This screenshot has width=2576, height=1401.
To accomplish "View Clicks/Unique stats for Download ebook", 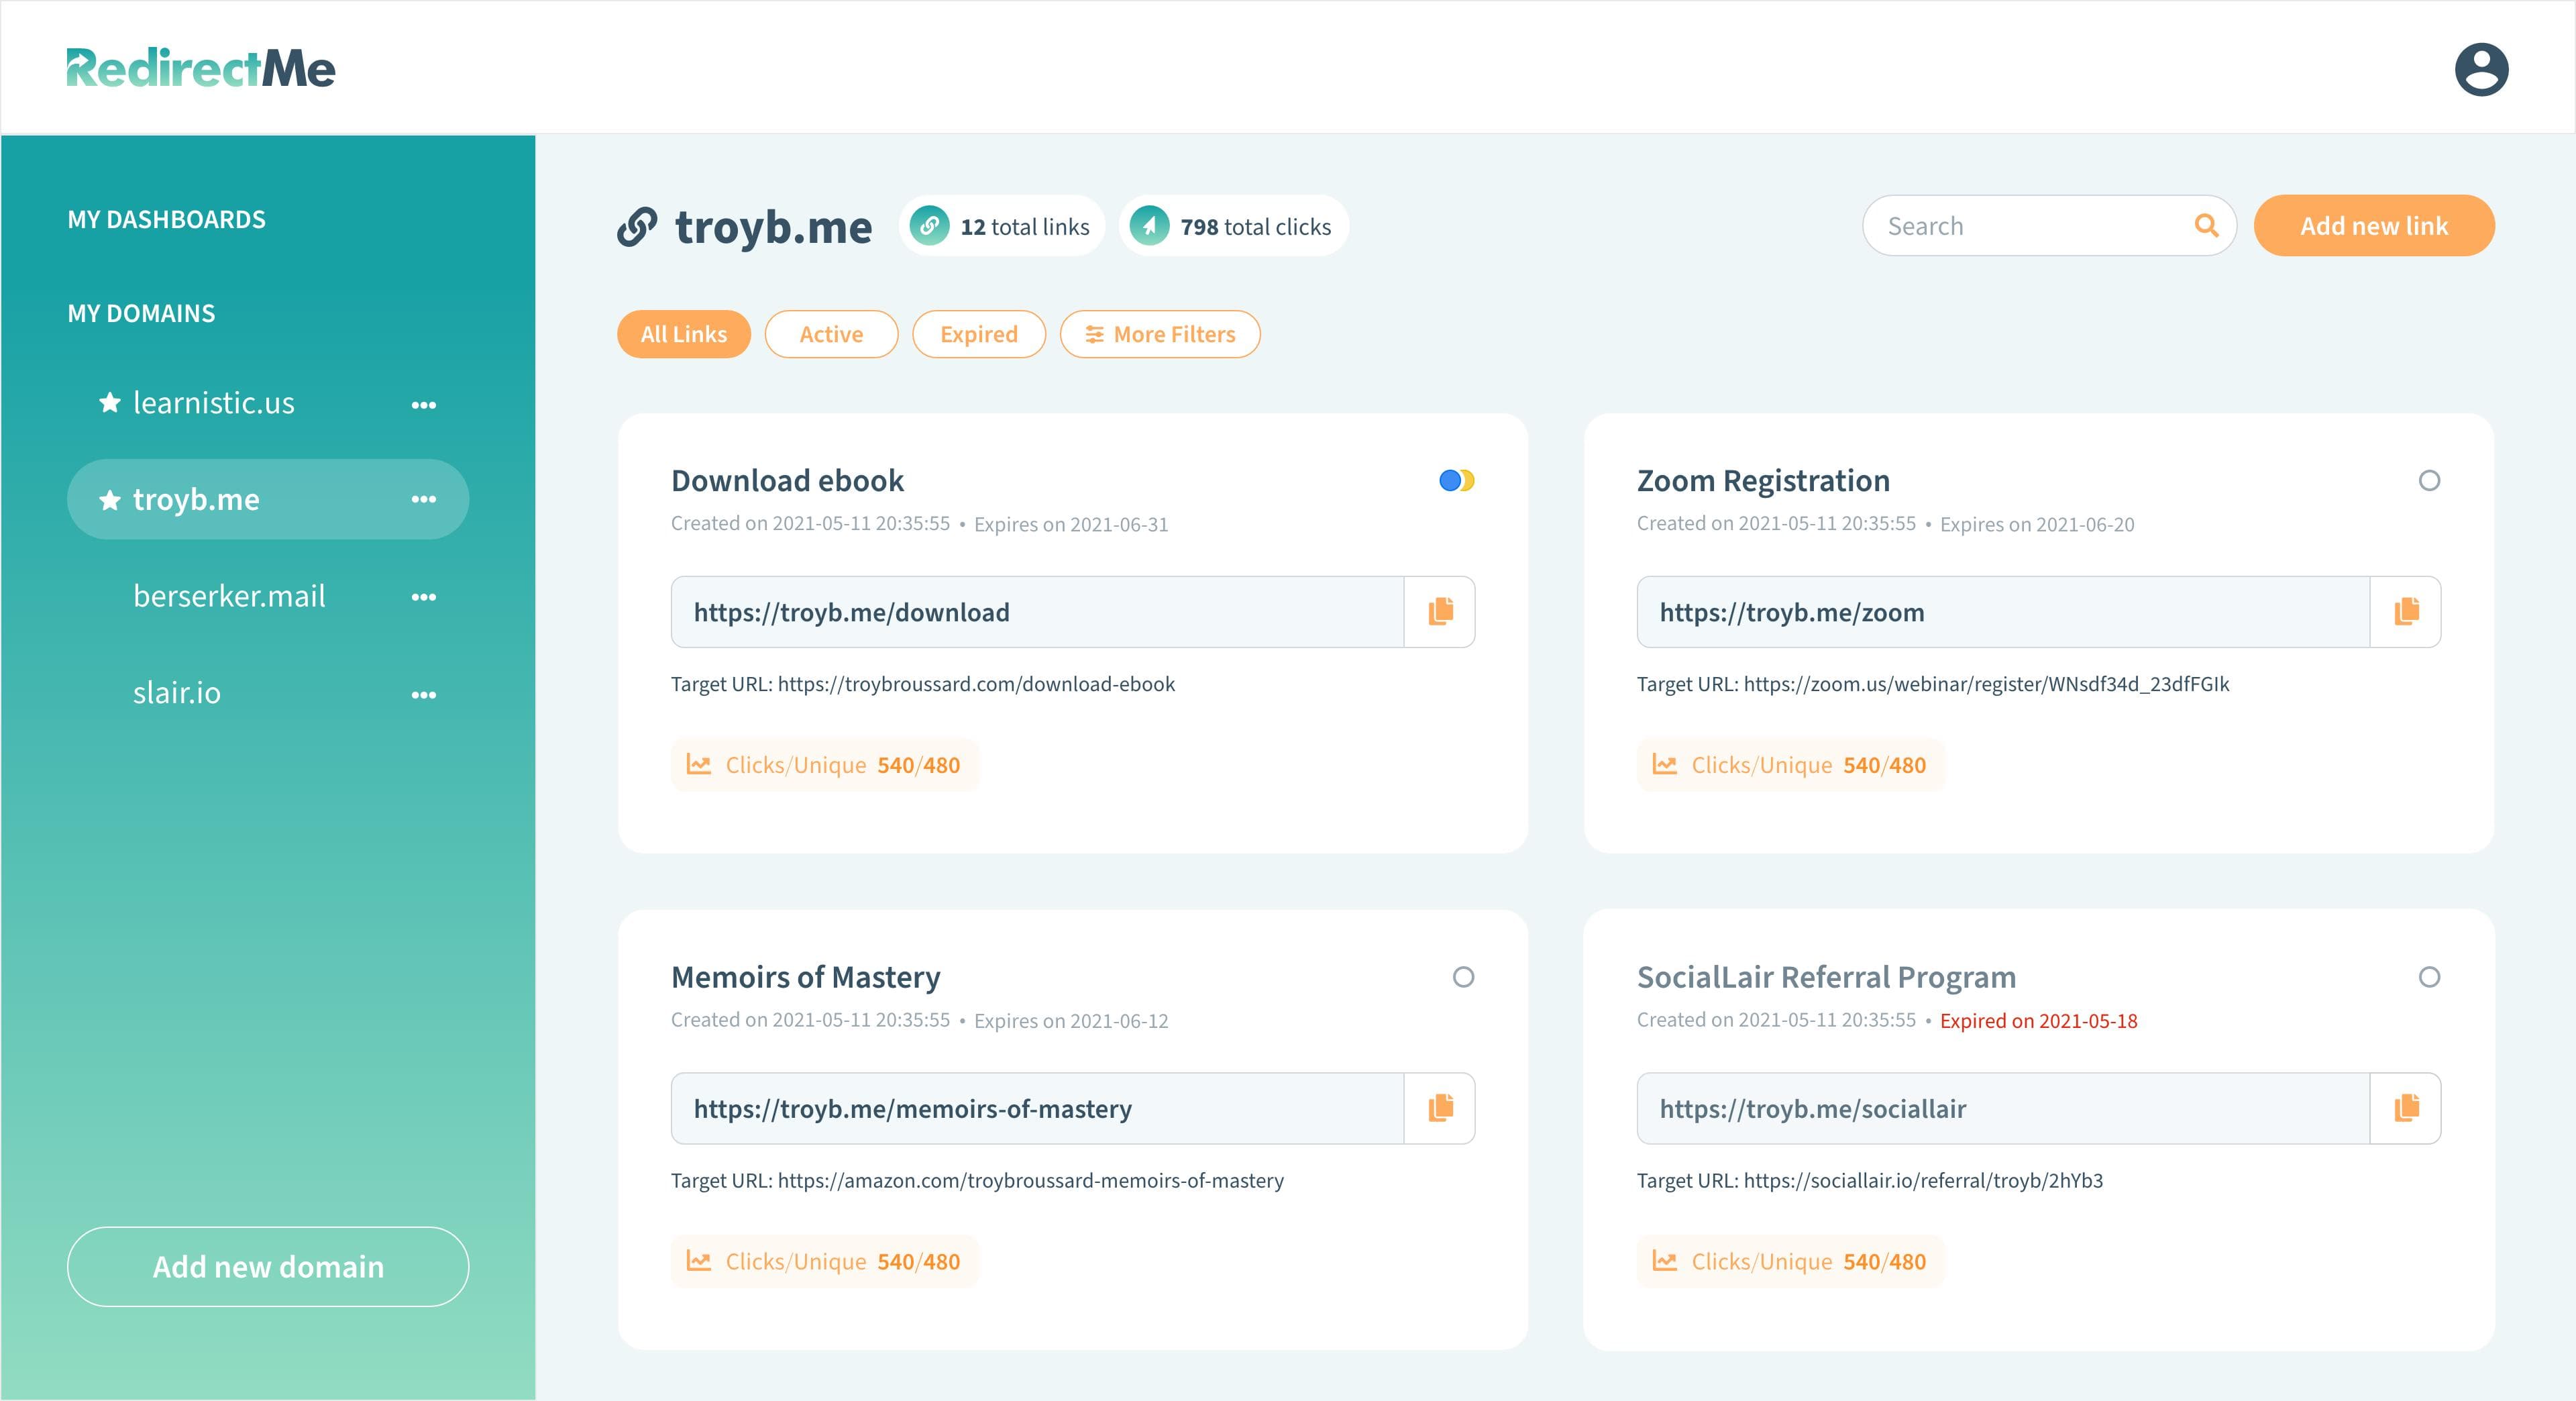I will click(825, 765).
